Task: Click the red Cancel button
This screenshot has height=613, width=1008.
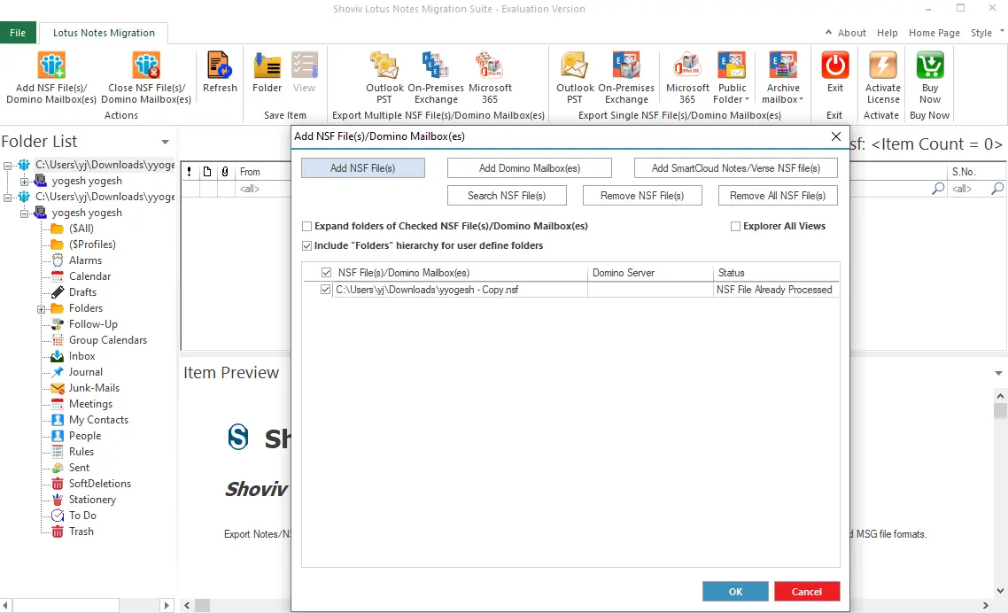Action: click(x=807, y=592)
